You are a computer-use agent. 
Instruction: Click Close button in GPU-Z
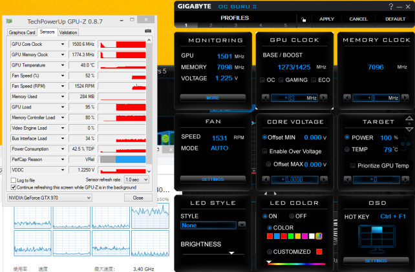138,198
